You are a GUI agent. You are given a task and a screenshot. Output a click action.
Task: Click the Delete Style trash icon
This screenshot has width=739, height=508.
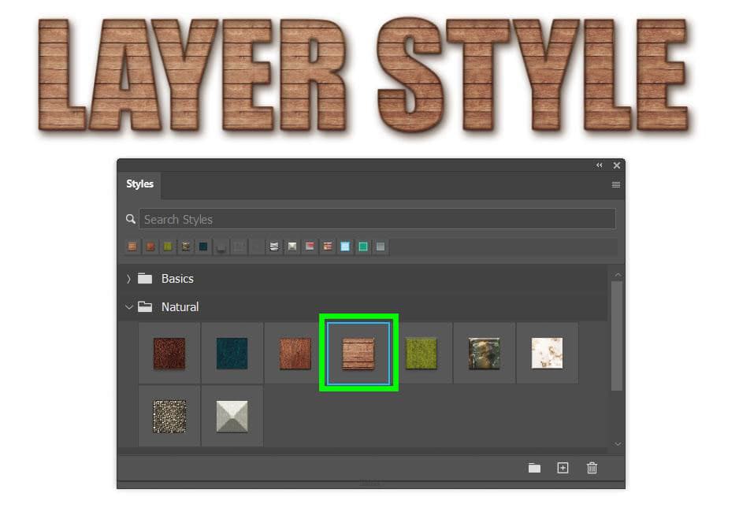click(x=592, y=468)
